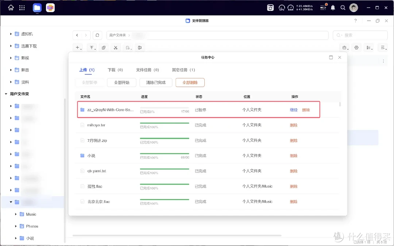Viewport: 394px width, 246px height.
Task: Open the sort order dropdown on the right
Action: pos(383,47)
